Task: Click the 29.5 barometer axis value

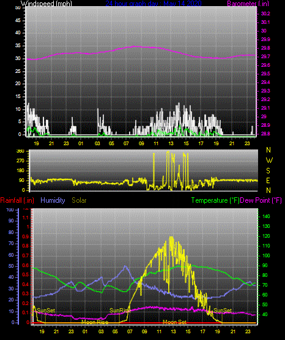Action: [265, 74]
